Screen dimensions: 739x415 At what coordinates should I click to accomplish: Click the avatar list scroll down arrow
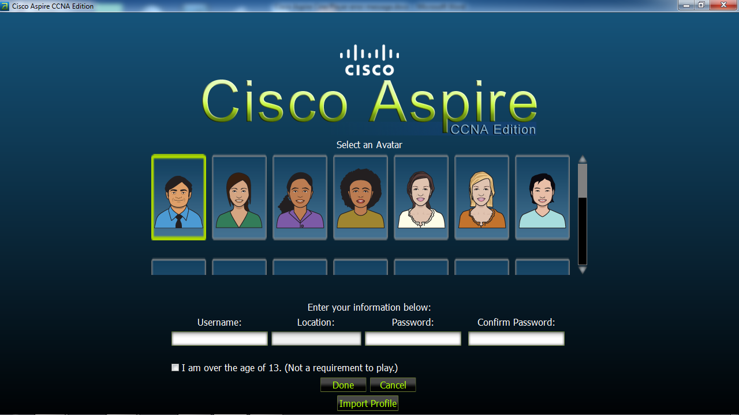(x=583, y=270)
